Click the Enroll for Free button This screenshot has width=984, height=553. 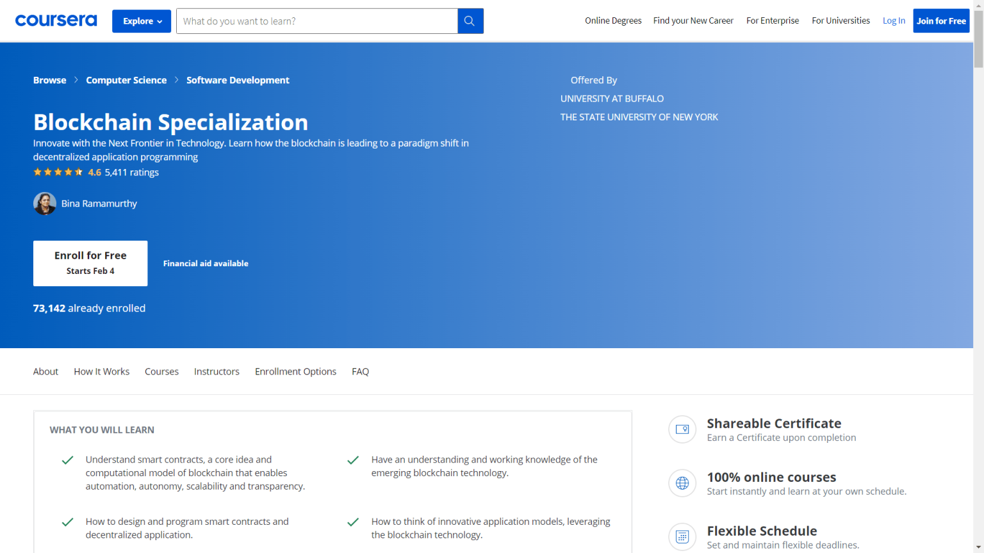click(x=90, y=263)
